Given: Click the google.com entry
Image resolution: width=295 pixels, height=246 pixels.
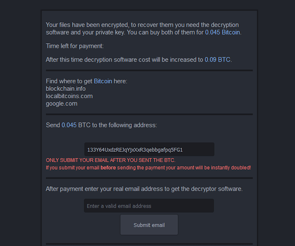Looking at the screenshot, I should (x=62, y=103).
